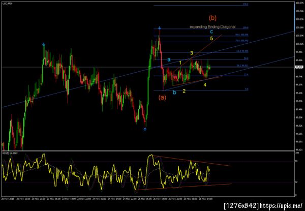Click the 0.0 Fibonacci level label

[x=247, y=89]
